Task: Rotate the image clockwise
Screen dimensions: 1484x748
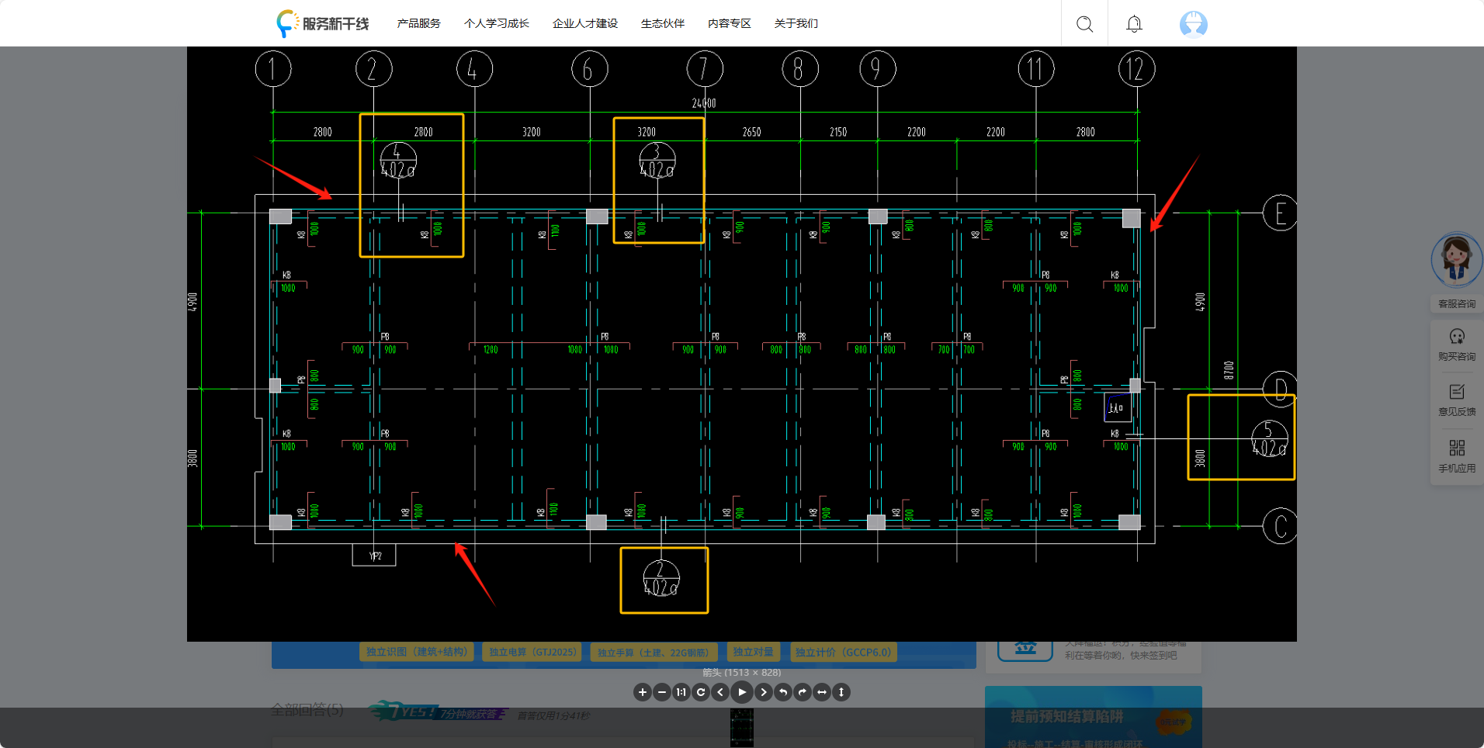Action: click(803, 692)
